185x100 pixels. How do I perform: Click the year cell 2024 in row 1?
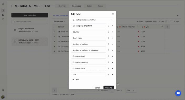tap(152, 32)
